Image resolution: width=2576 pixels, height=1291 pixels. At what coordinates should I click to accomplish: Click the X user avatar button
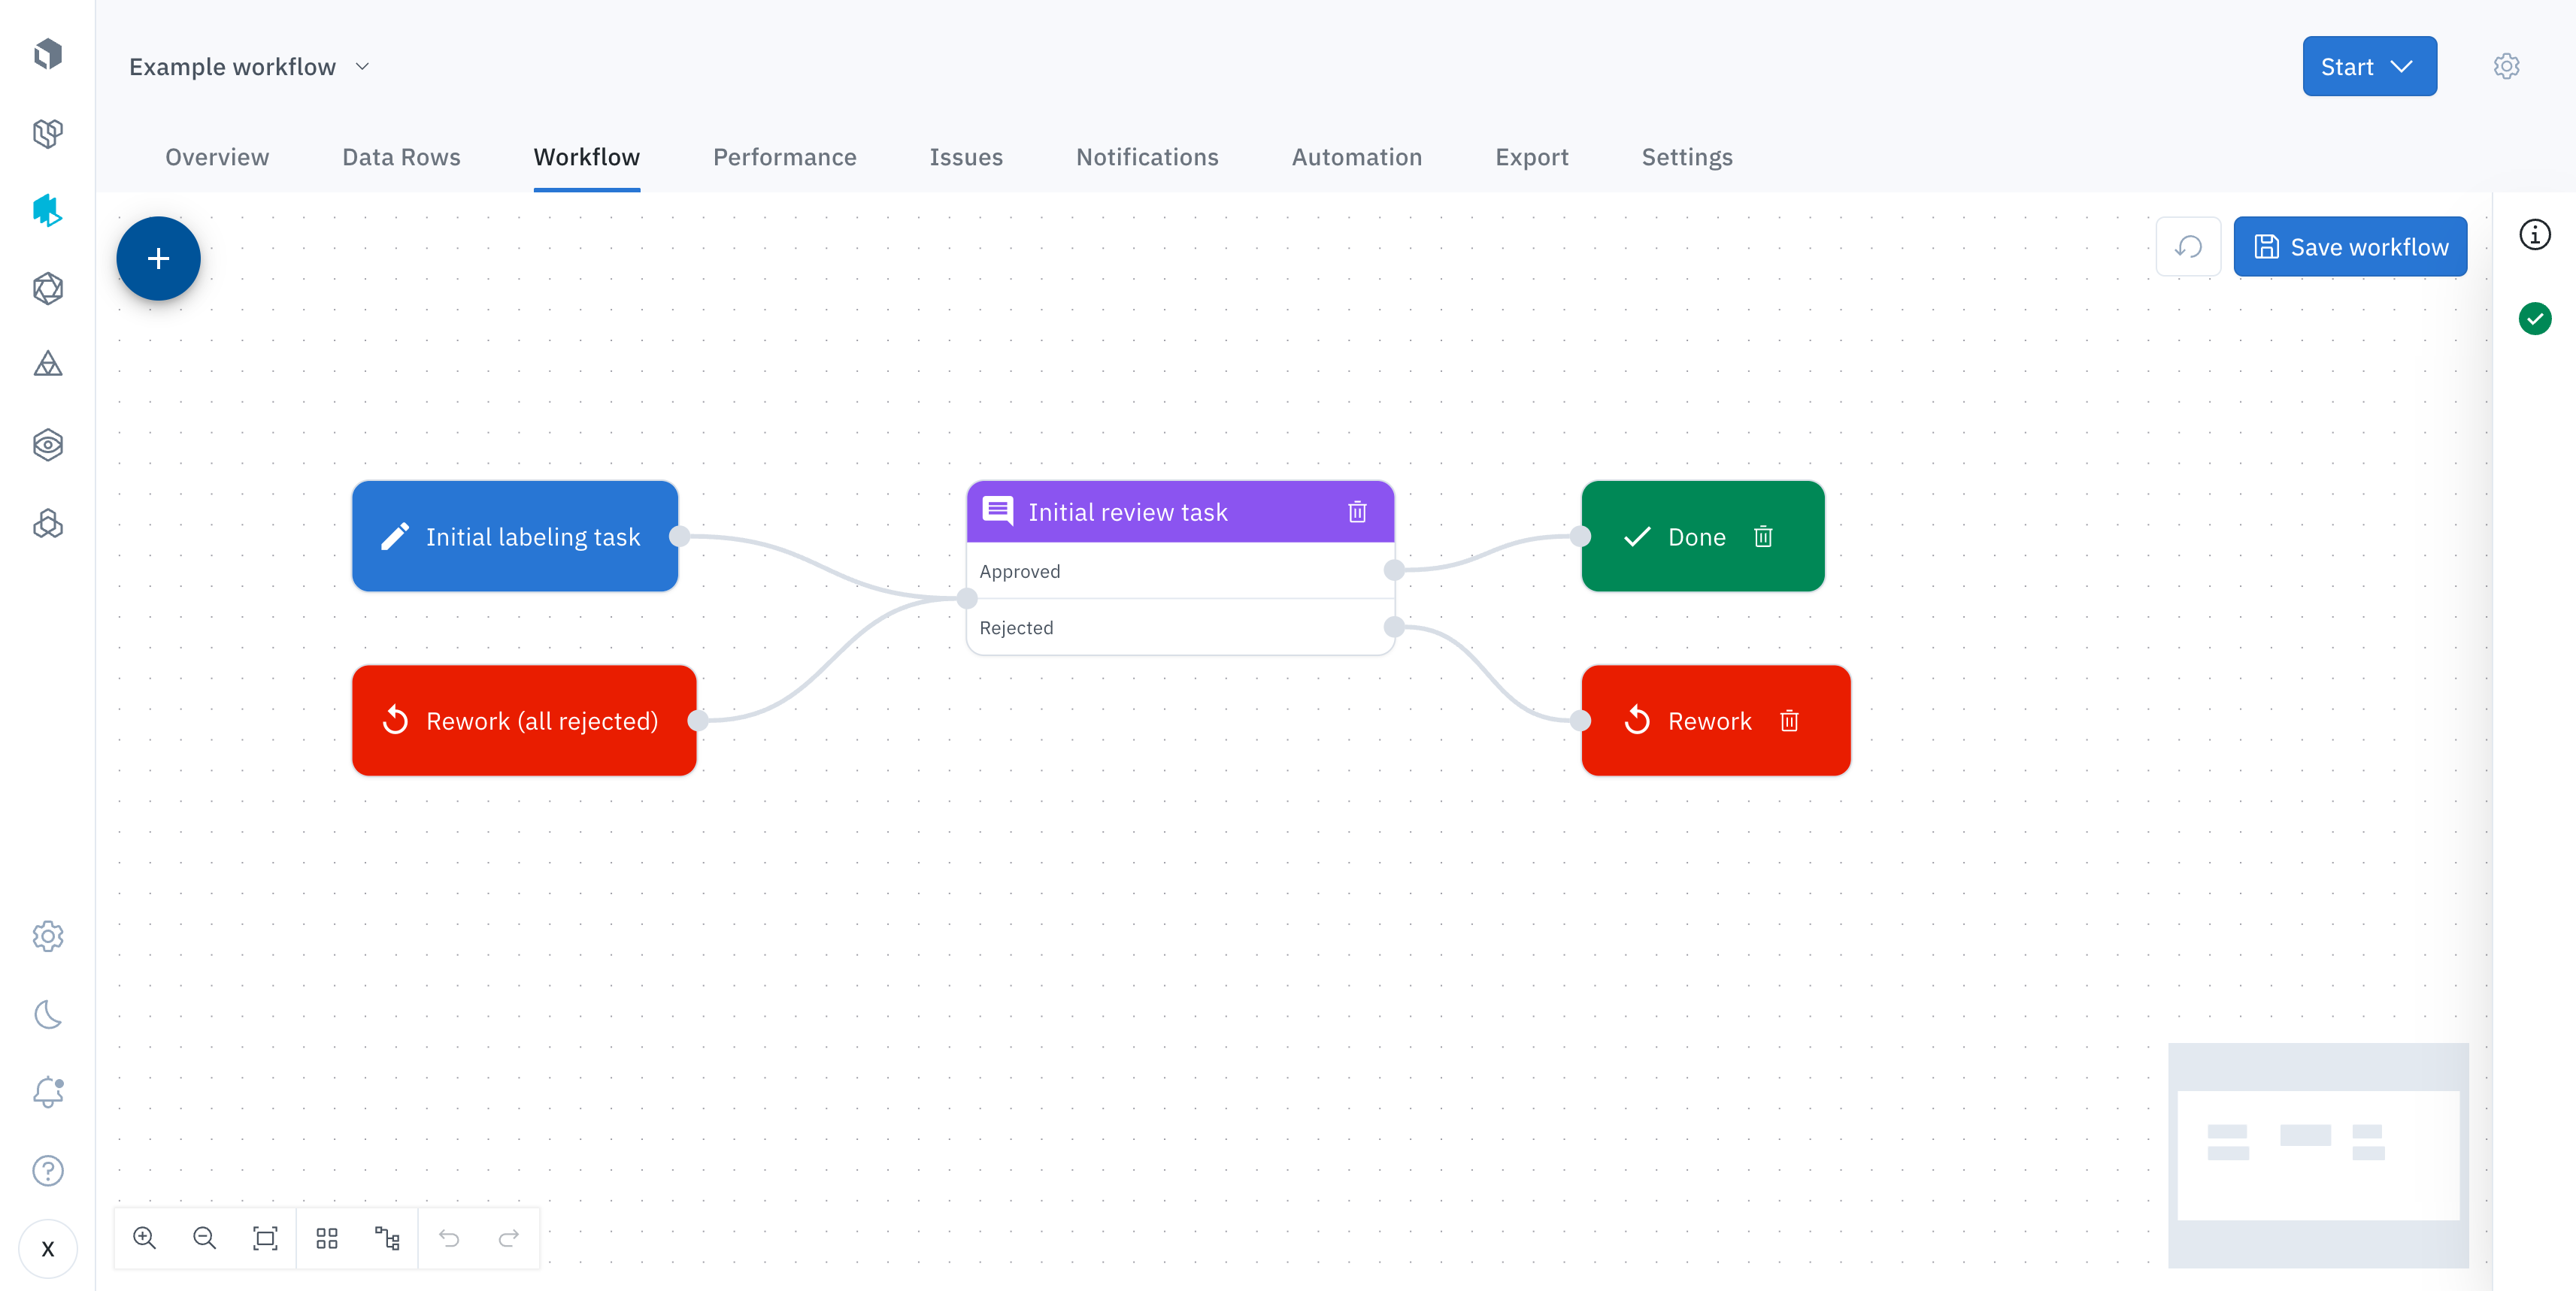tap(47, 1249)
